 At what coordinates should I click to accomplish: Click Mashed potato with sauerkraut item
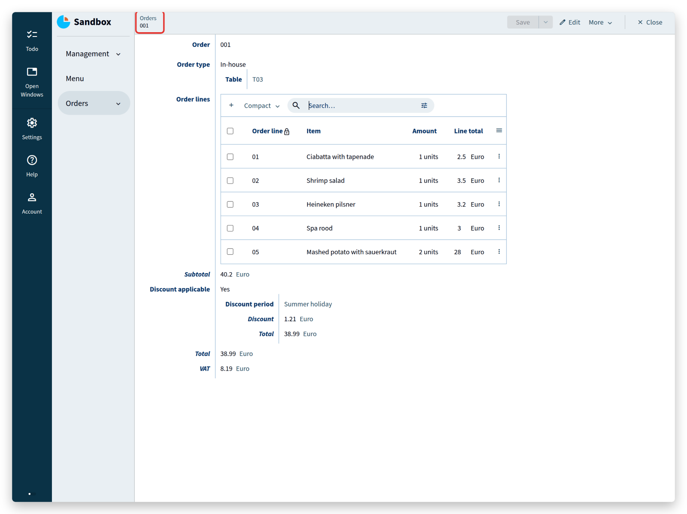pyautogui.click(x=351, y=252)
